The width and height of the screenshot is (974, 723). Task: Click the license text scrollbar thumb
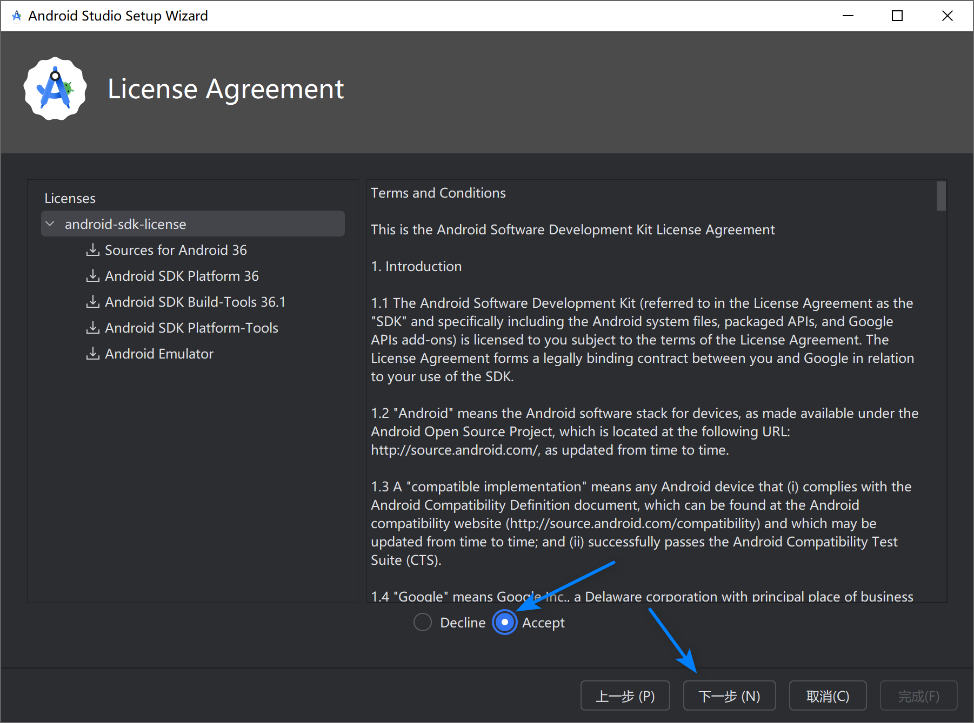(x=941, y=195)
